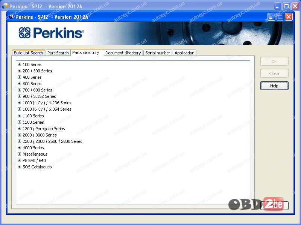This screenshot has height=225, width=301.
Task: Open the Application tab
Action: pyautogui.click(x=184, y=53)
